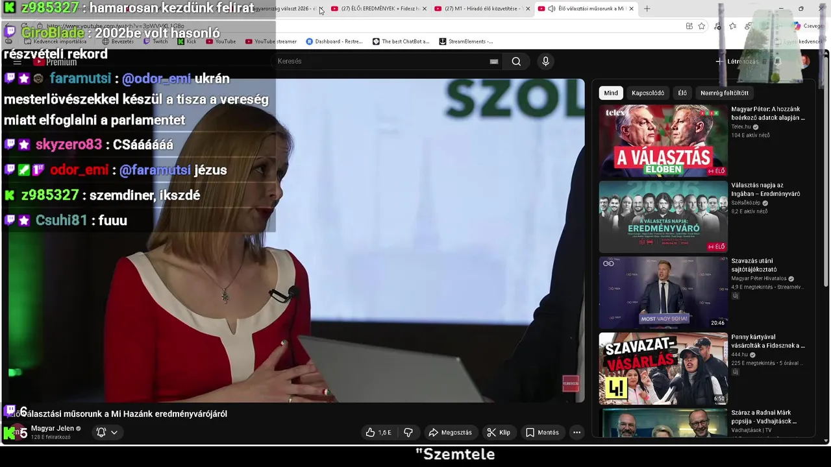Save the video using Mentés button
Image resolution: width=831 pixels, height=467 pixels.
point(542,433)
